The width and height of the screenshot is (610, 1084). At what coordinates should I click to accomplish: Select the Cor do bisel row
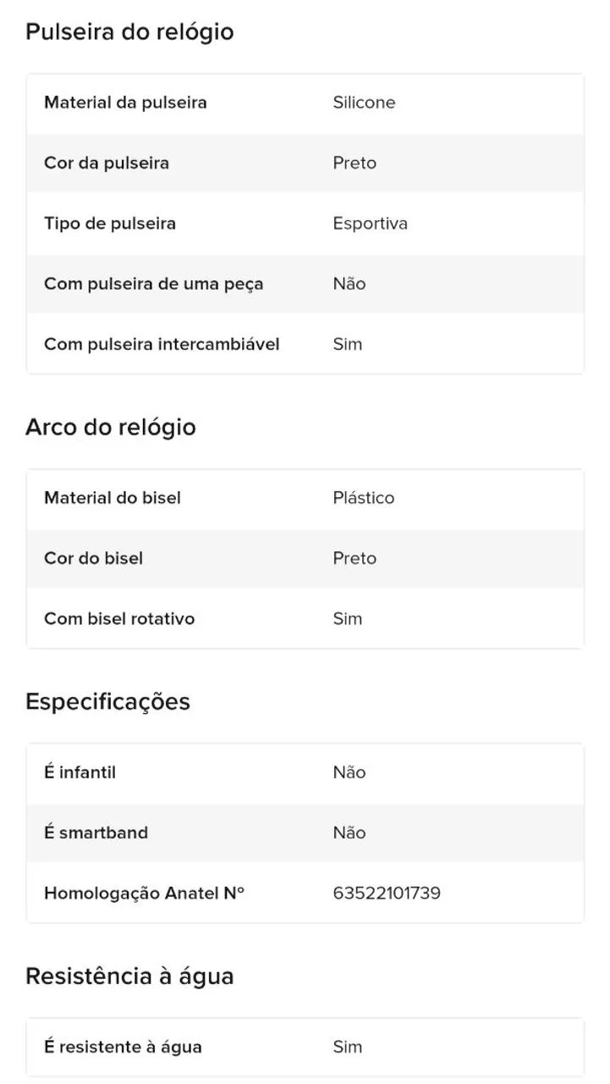click(x=305, y=559)
